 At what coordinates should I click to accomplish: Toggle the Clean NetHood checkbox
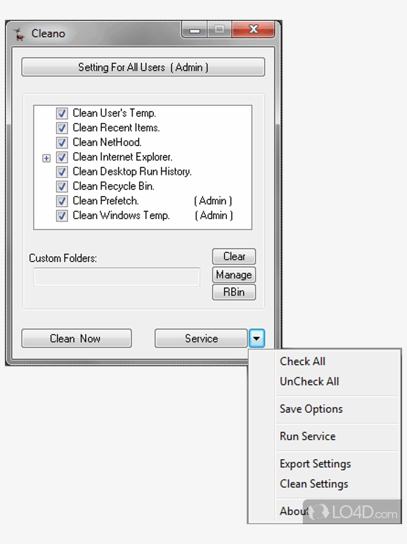[x=62, y=143]
